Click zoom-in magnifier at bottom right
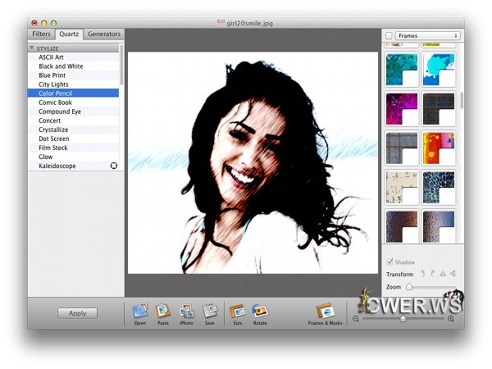492x369 pixels. [x=451, y=318]
